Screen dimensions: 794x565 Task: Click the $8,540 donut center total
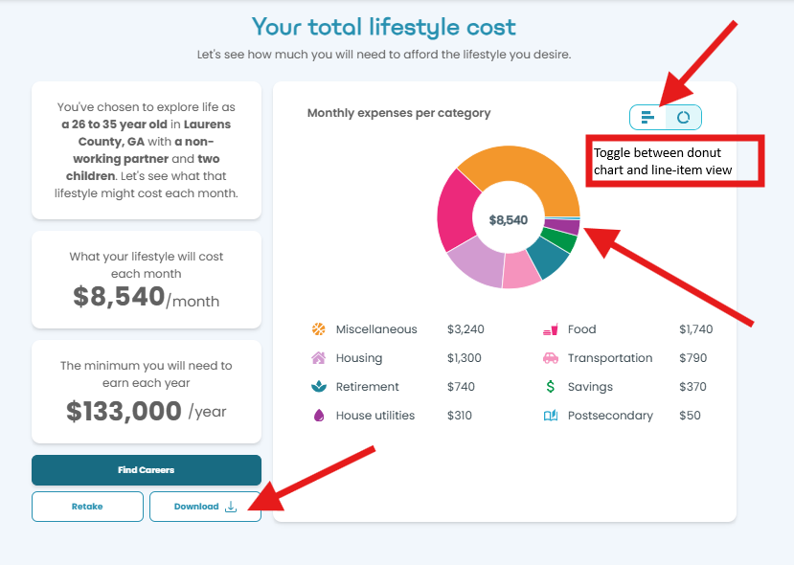[x=509, y=219]
